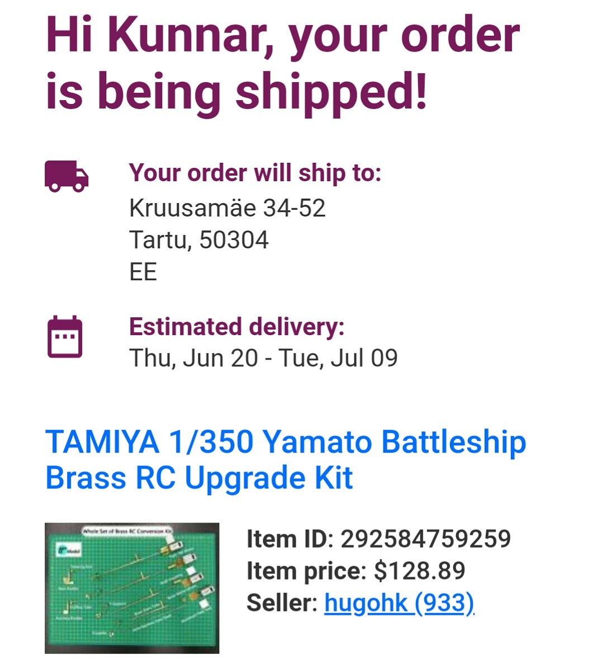Click the delivery truck icon
This screenshot has width=602, height=659.
point(66,176)
